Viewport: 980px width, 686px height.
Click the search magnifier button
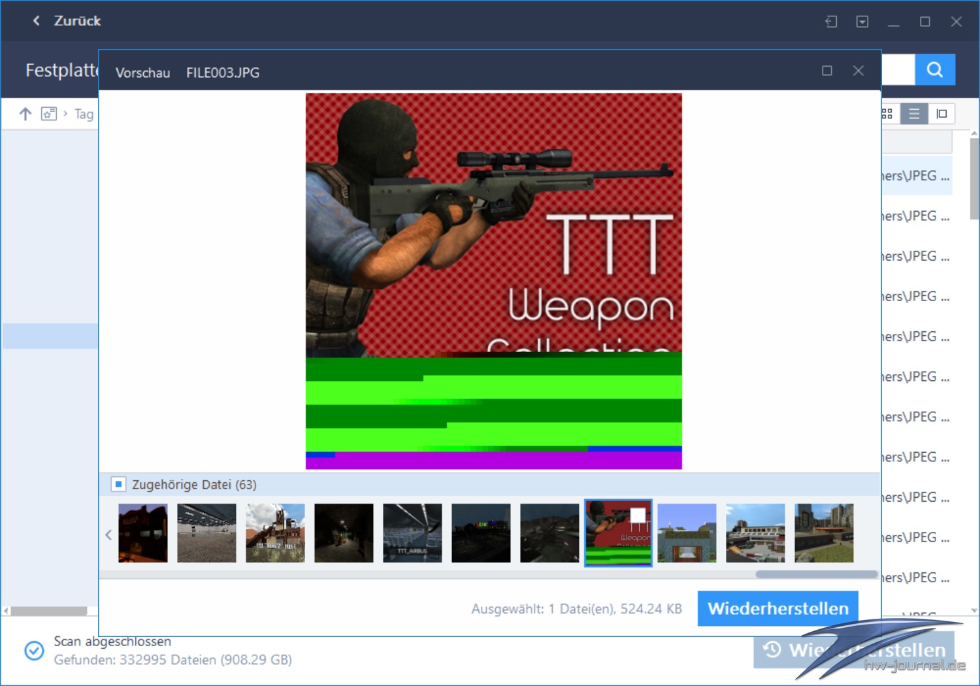tap(935, 70)
